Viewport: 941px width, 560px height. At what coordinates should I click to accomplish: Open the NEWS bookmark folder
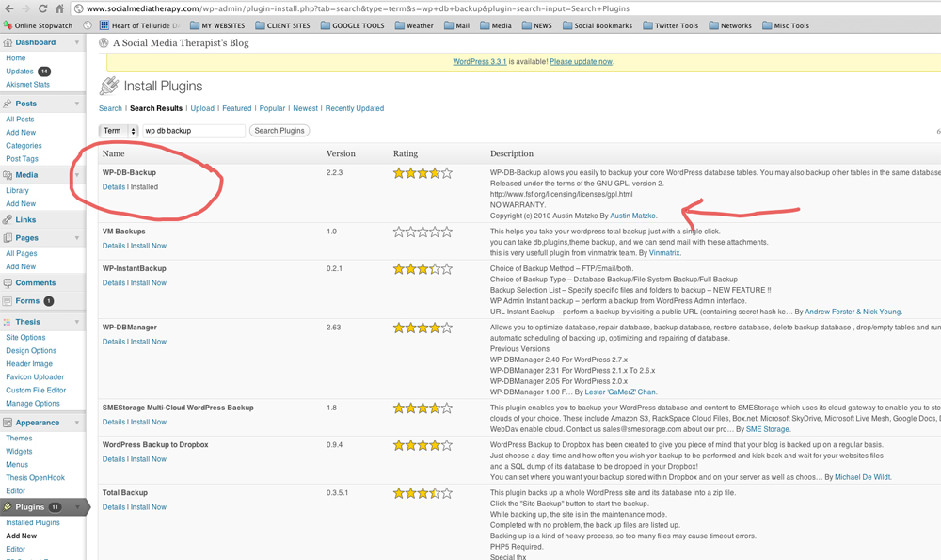pyautogui.click(x=536, y=25)
